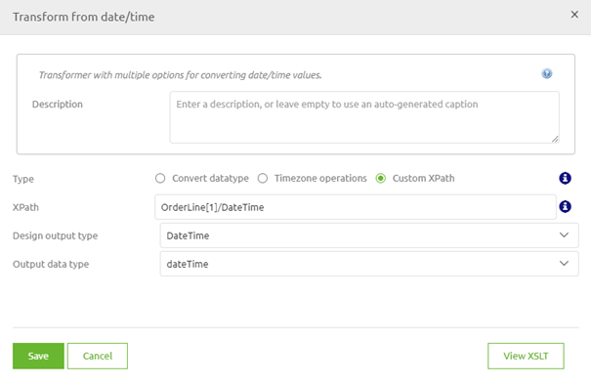Image resolution: width=591 pixels, height=384 pixels.
Task: Show info icon next to XPath field
Action: (565, 206)
